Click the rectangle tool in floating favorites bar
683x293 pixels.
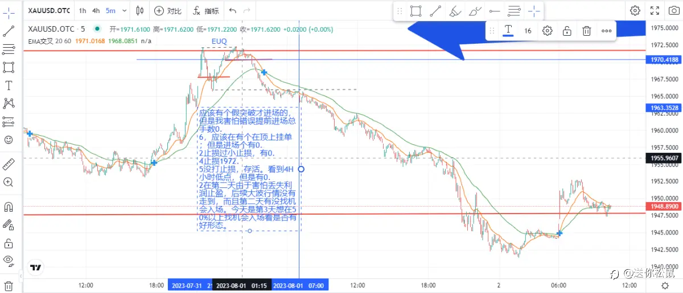pyautogui.click(x=415, y=11)
